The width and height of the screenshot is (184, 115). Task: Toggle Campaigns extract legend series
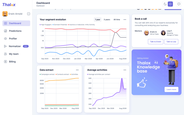point(47,74)
